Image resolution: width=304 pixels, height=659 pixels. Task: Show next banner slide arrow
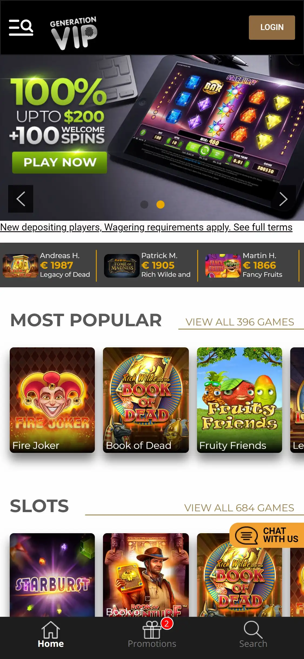point(283,199)
